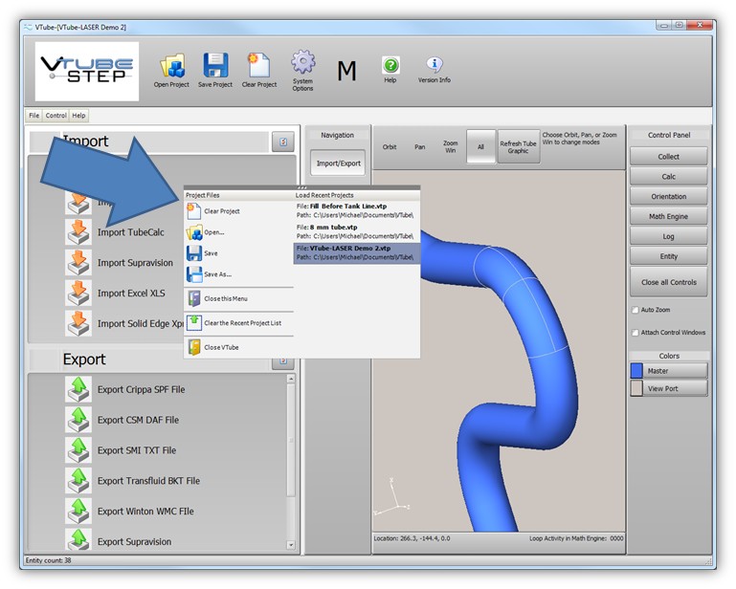The height and width of the screenshot is (589, 736).
Task: Open System Options gear icon
Action: (x=302, y=64)
